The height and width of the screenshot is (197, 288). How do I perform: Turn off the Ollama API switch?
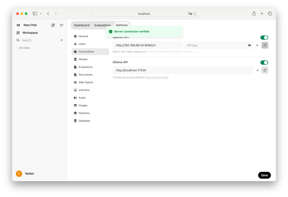[x=264, y=62]
